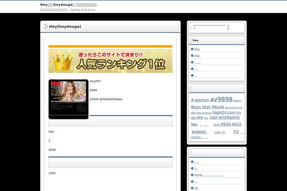Image resolution: width=287 pixels, height=191 pixels.
Task: Open the Hey site screenshot thumbnail
Action: (68, 99)
